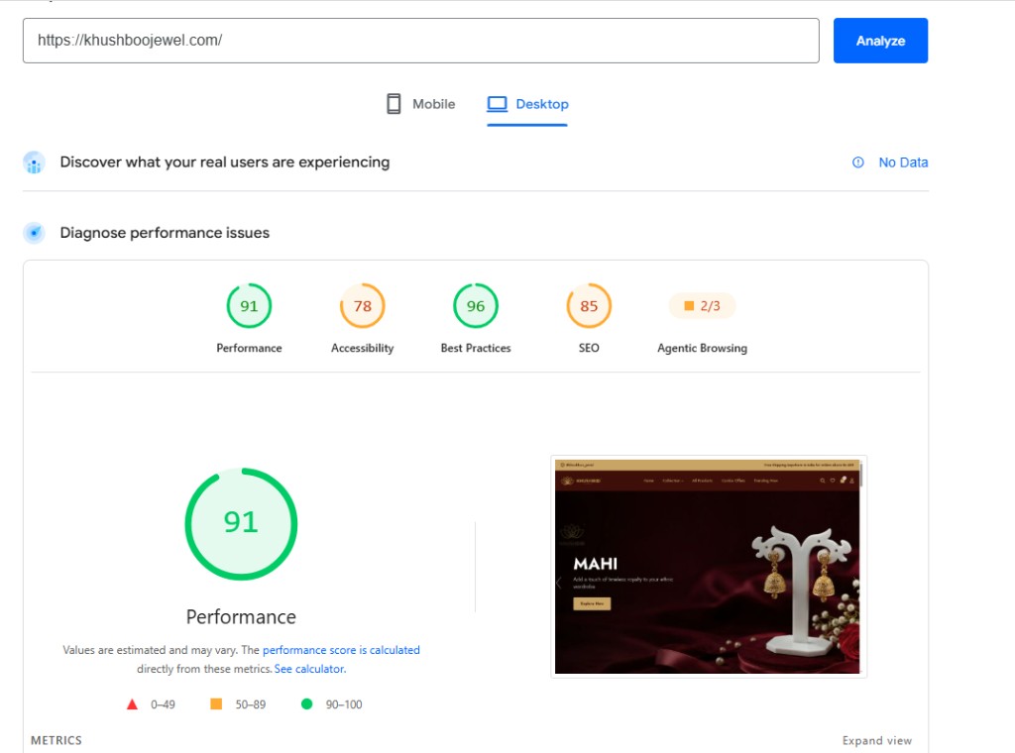Click 'Diagnose performance issues' heading
This screenshot has width=1015, height=753.
click(165, 233)
